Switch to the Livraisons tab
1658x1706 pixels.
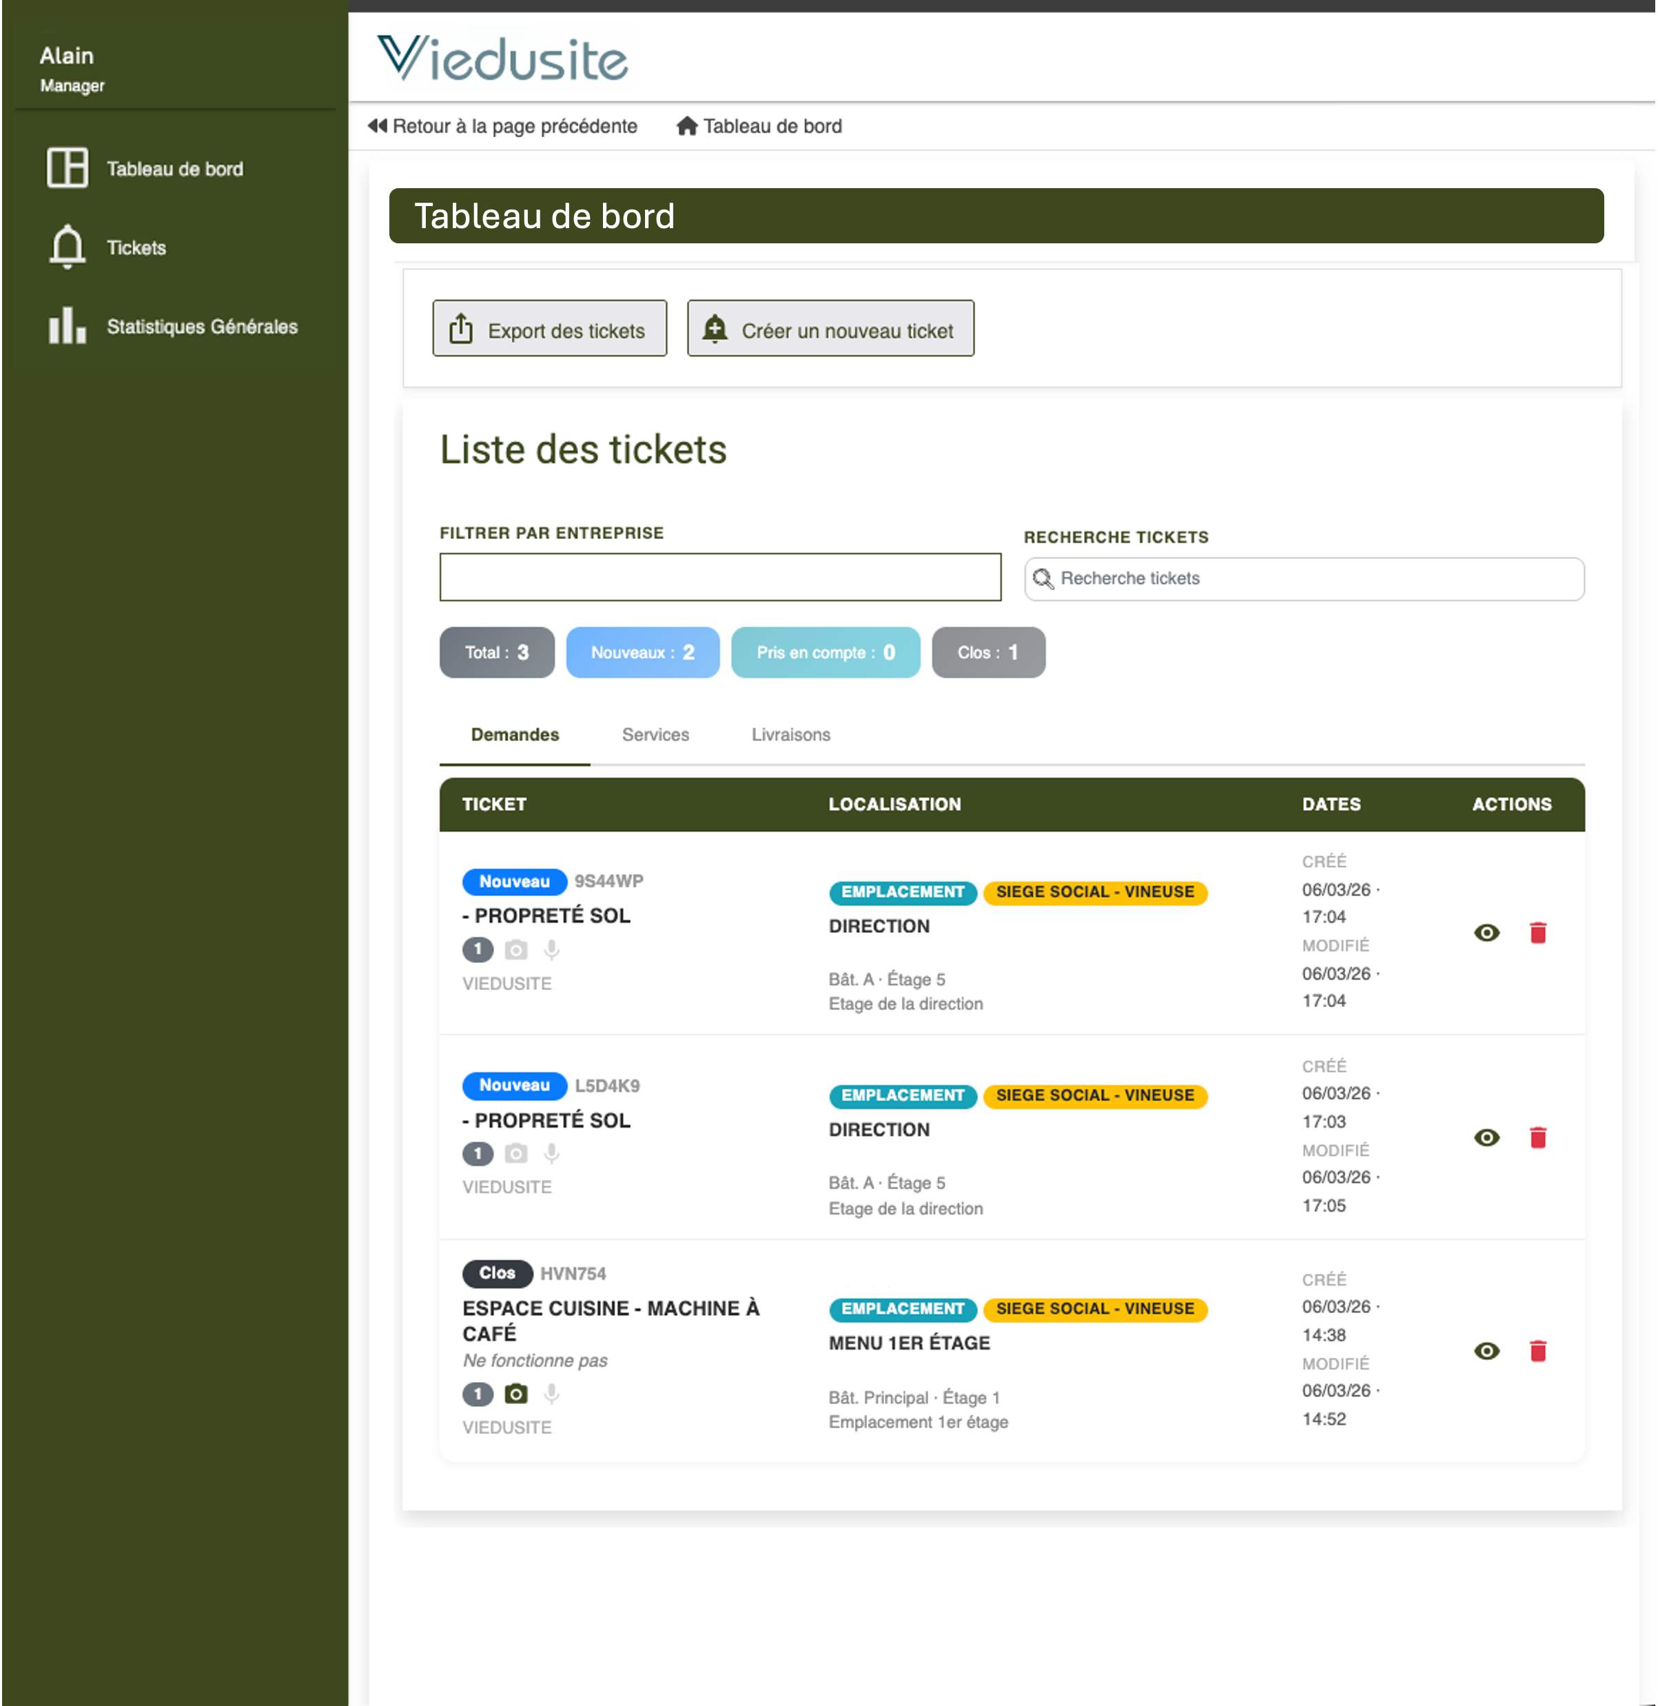(x=790, y=734)
